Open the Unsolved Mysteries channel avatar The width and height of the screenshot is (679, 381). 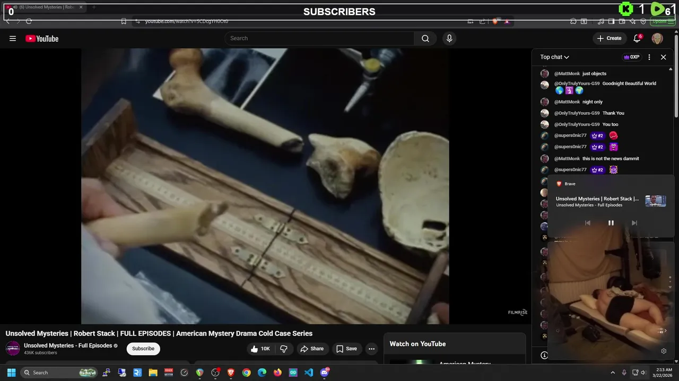point(13,348)
